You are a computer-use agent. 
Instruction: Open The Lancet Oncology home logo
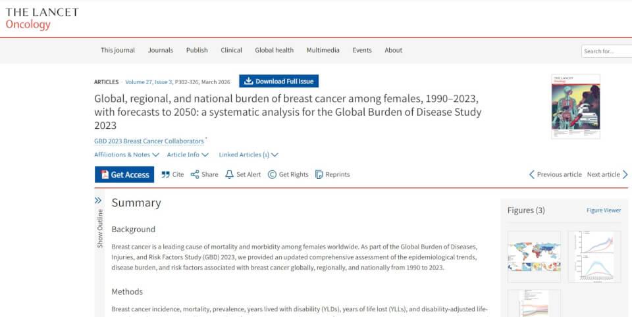pos(41,18)
